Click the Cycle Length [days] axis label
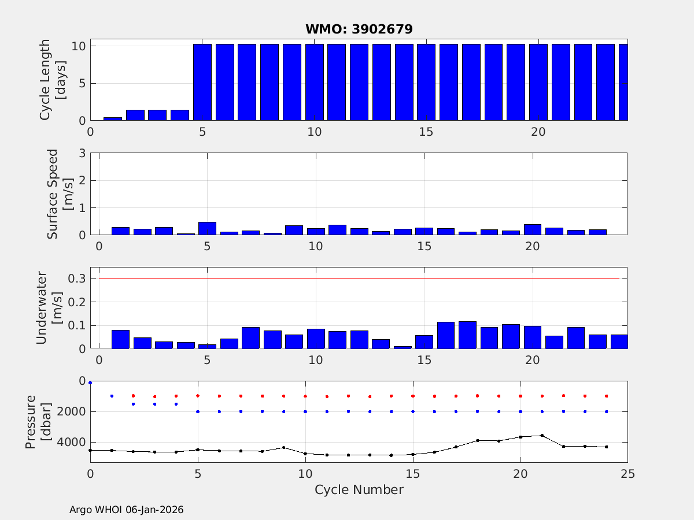 pyautogui.click(x=52, y=80)
